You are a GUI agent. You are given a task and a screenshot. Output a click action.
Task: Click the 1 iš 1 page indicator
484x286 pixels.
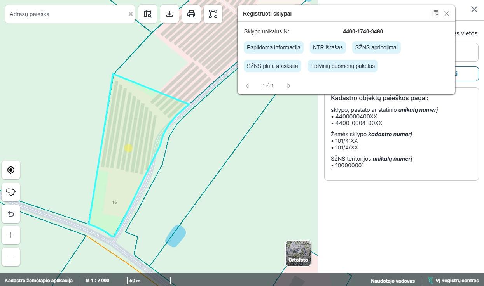click(x=268, y=86)
